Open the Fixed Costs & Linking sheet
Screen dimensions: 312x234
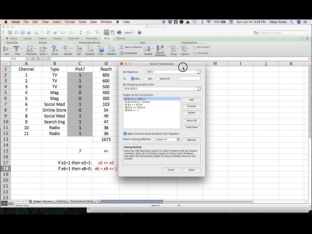click(x=82, y=201)
